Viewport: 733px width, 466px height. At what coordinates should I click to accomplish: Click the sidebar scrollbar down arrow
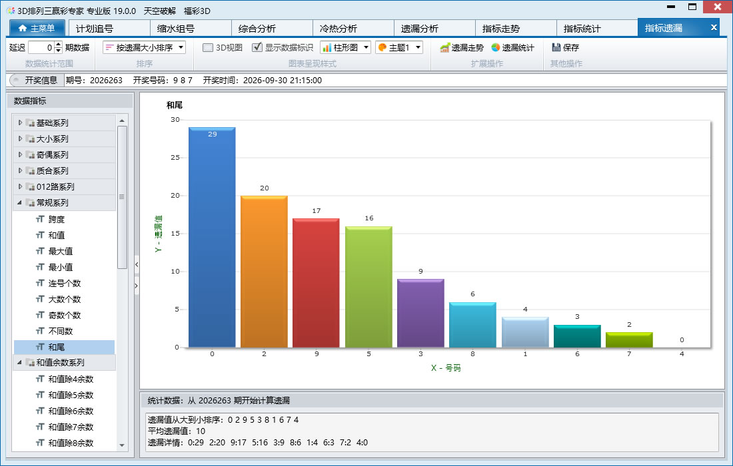[x=122, y=445]
